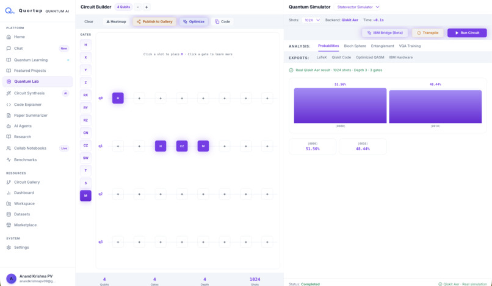Click the Transpile button
This screenshot has height=286, width=492.
click(427, 33)
